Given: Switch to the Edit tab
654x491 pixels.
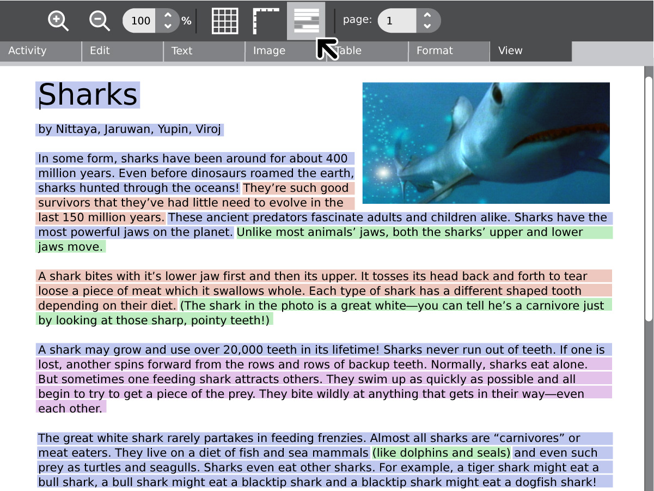Looking at the screenshot, I should [122, 51].
